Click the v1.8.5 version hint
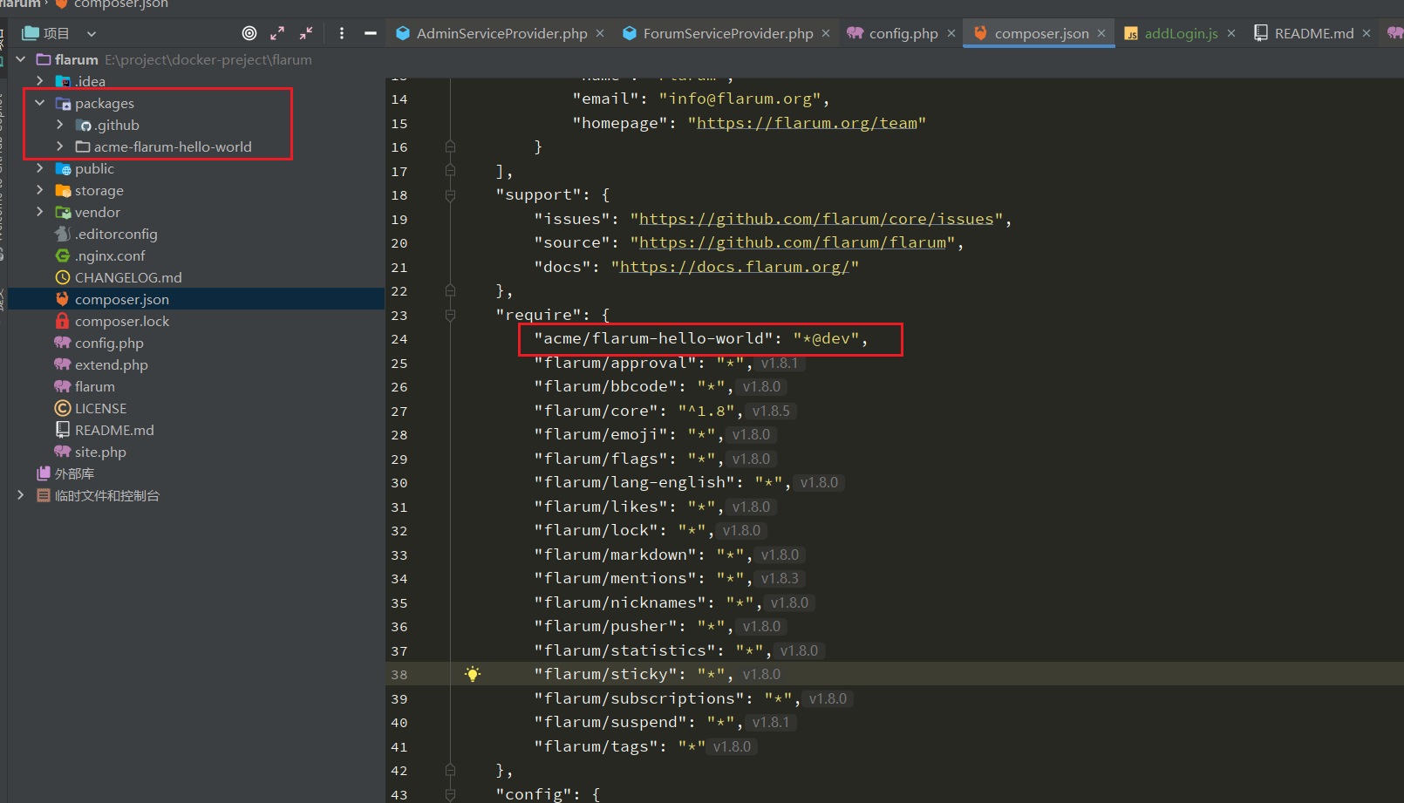1404x803 pixels. tap(771, 411)
